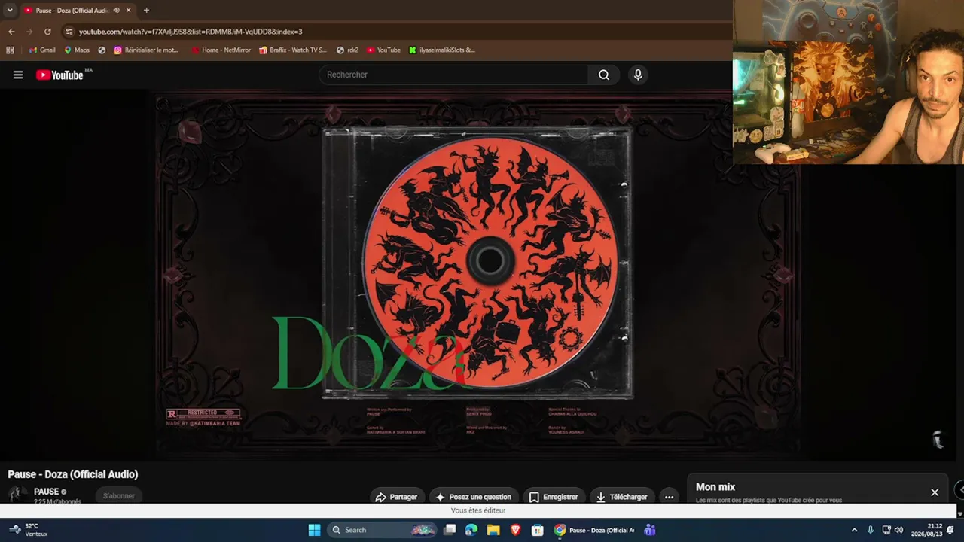Click the taskbar Search box
964x542 pixels.
coord(383,530)
